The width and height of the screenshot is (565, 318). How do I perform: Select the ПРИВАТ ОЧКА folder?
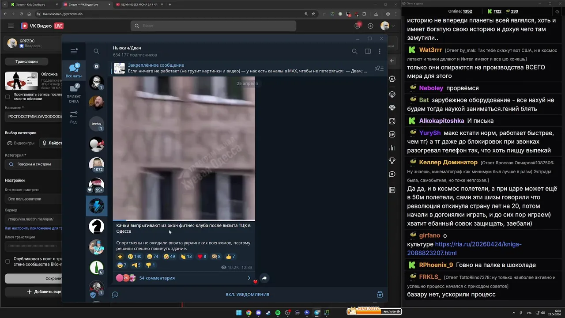pos(74,93)
